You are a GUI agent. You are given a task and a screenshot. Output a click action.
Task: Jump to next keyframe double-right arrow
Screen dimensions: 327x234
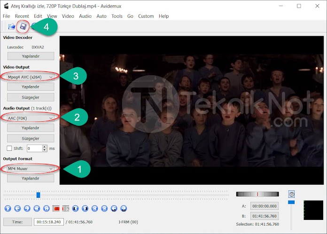click(x=47, y=208)
